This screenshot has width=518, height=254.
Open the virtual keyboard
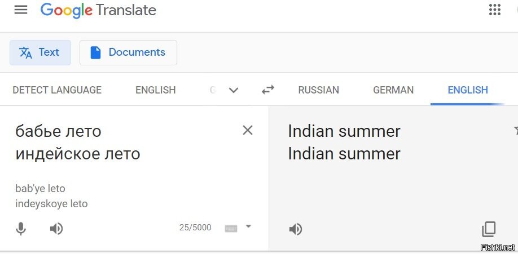tap(231, 228)
